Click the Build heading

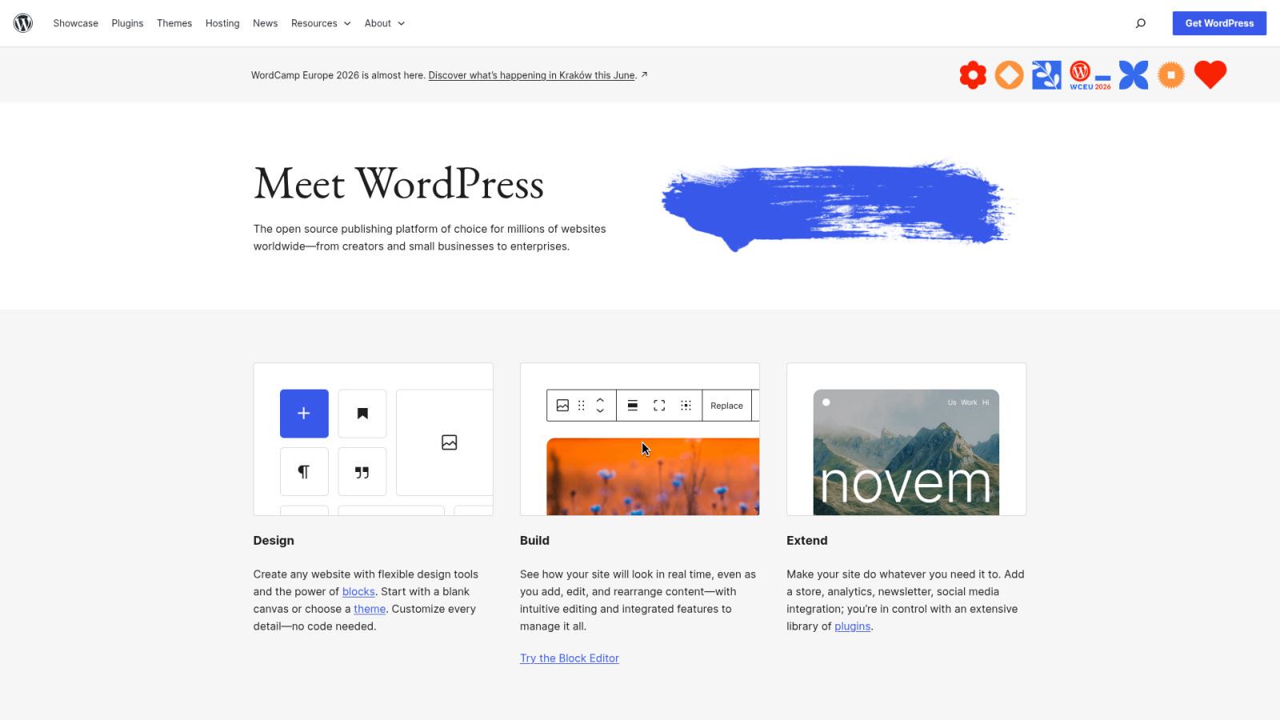click(534, 541)
